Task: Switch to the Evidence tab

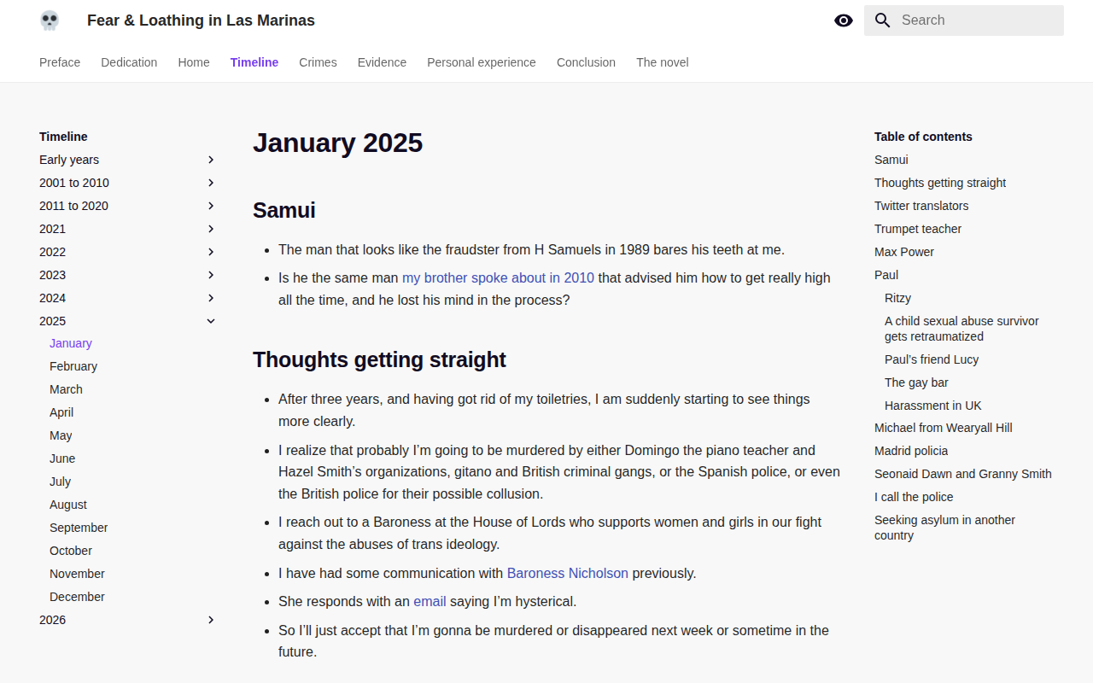Action: pos(382,62)
